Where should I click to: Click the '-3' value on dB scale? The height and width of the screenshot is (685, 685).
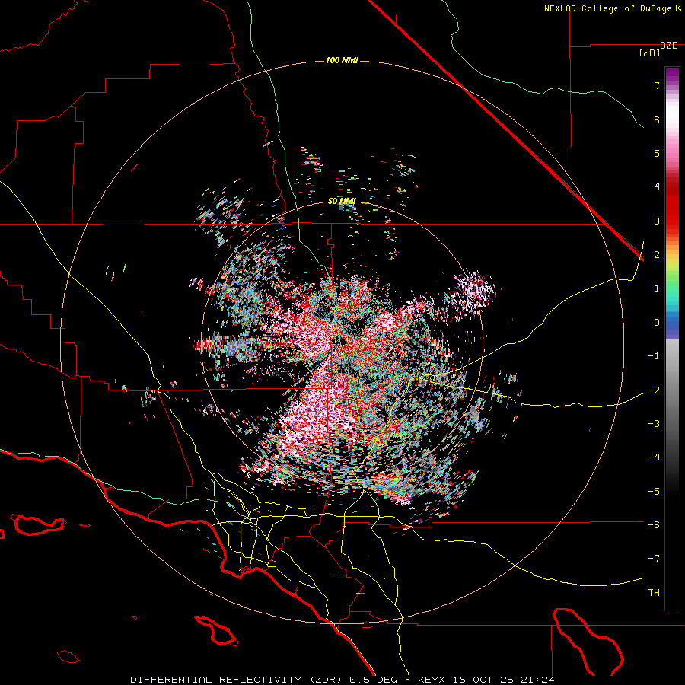click(x=654, y=424)
